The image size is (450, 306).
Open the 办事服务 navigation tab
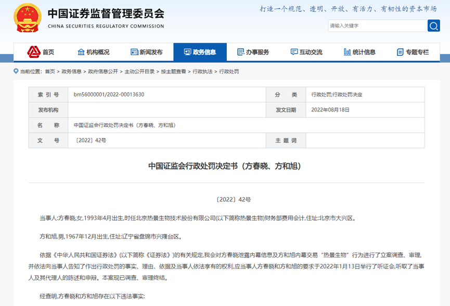pyautogui.click(x=253, y=52)
